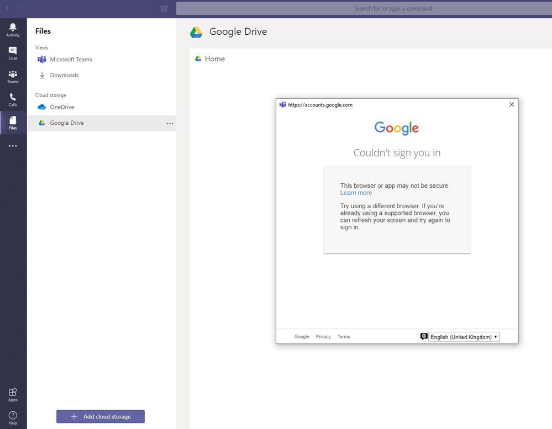Click the Home breadcrumb Drive icon

pyautogui.click(x=198, y=59)
